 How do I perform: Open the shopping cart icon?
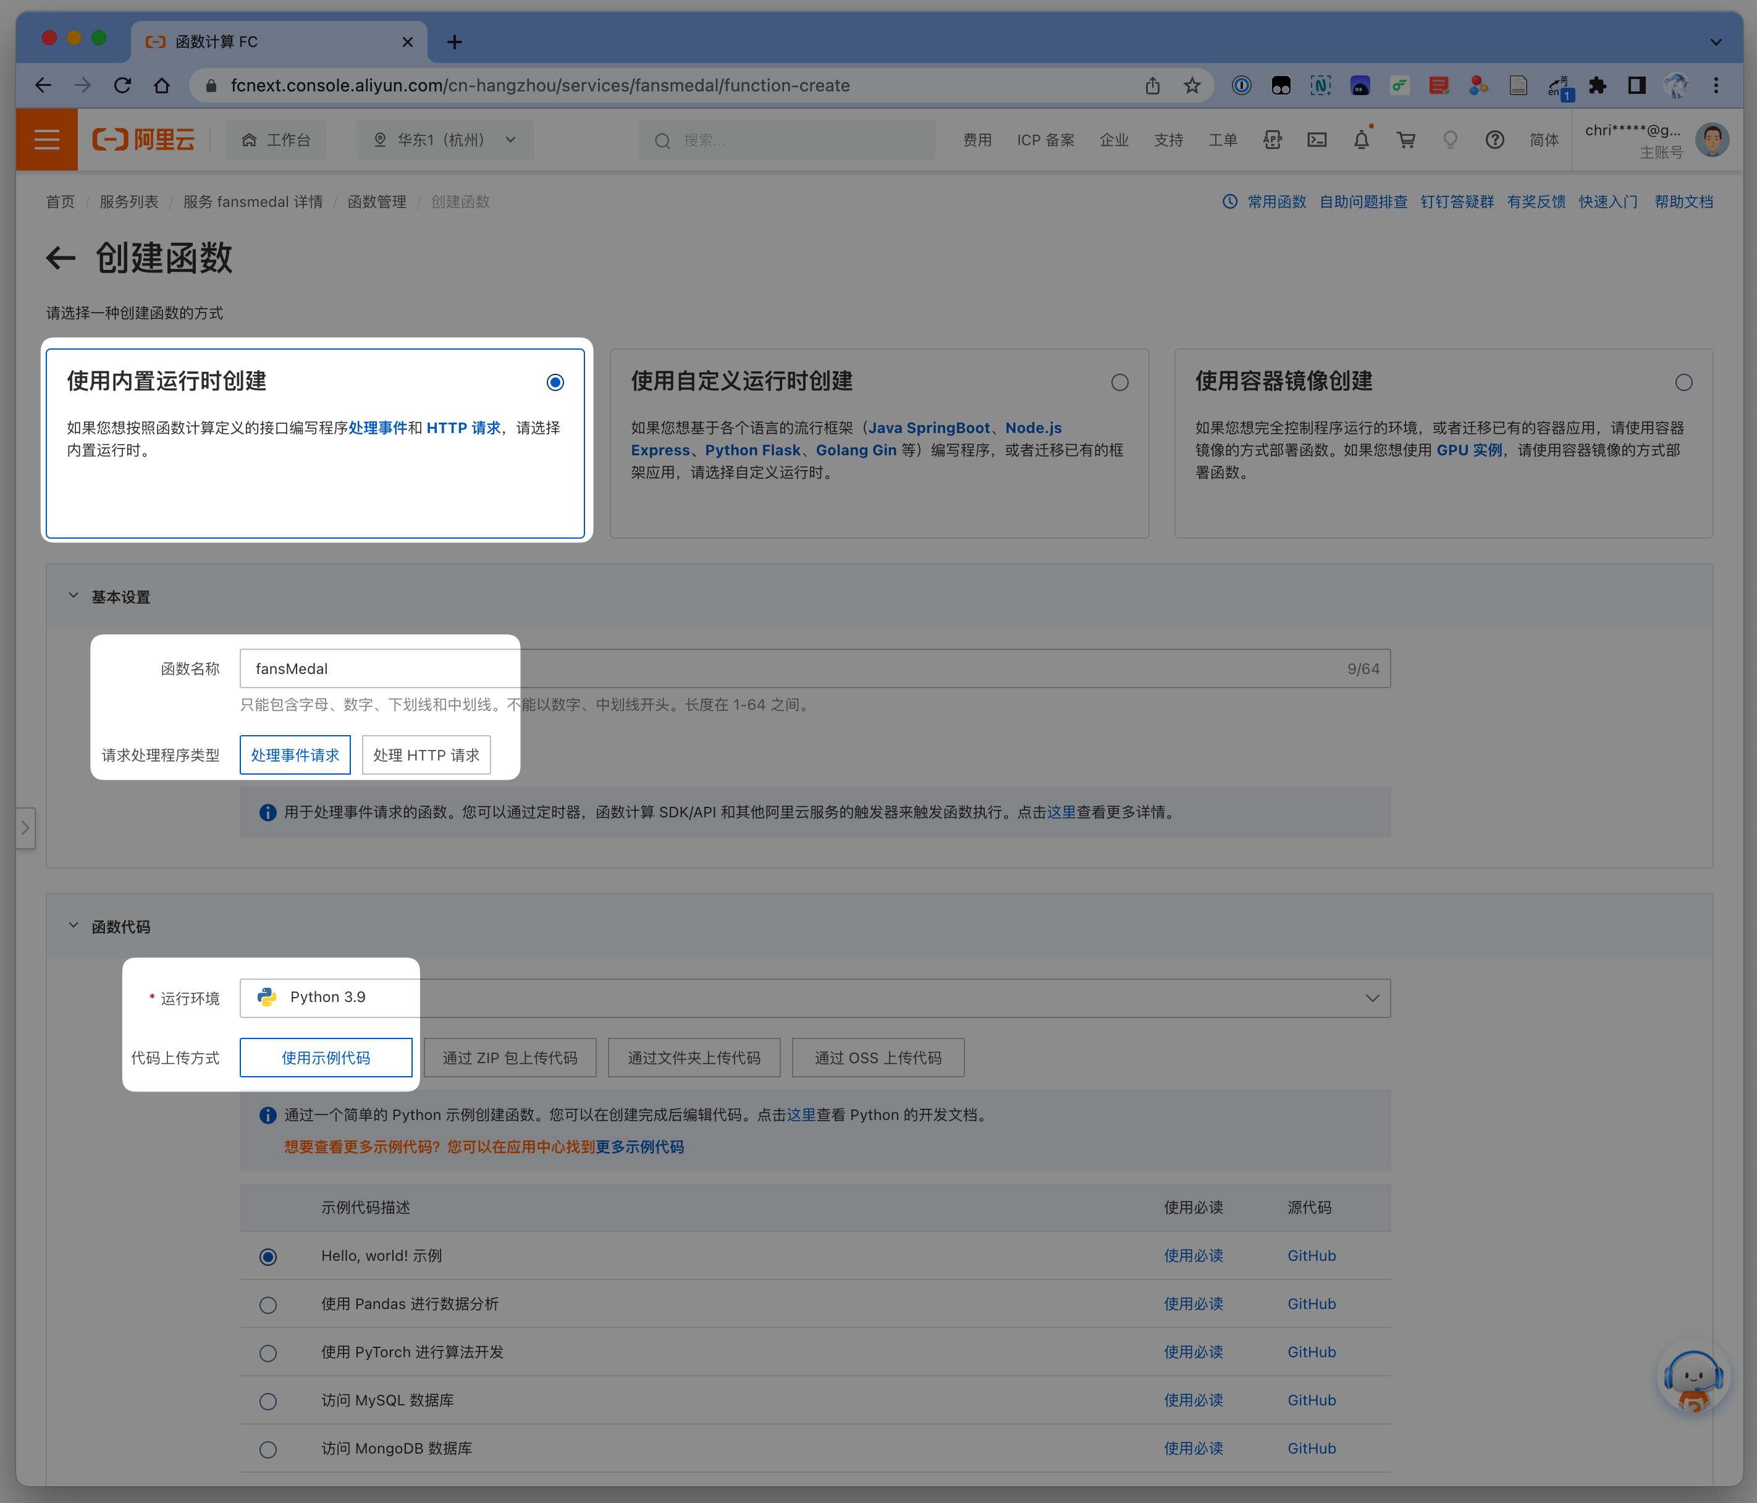(1406, 140)
